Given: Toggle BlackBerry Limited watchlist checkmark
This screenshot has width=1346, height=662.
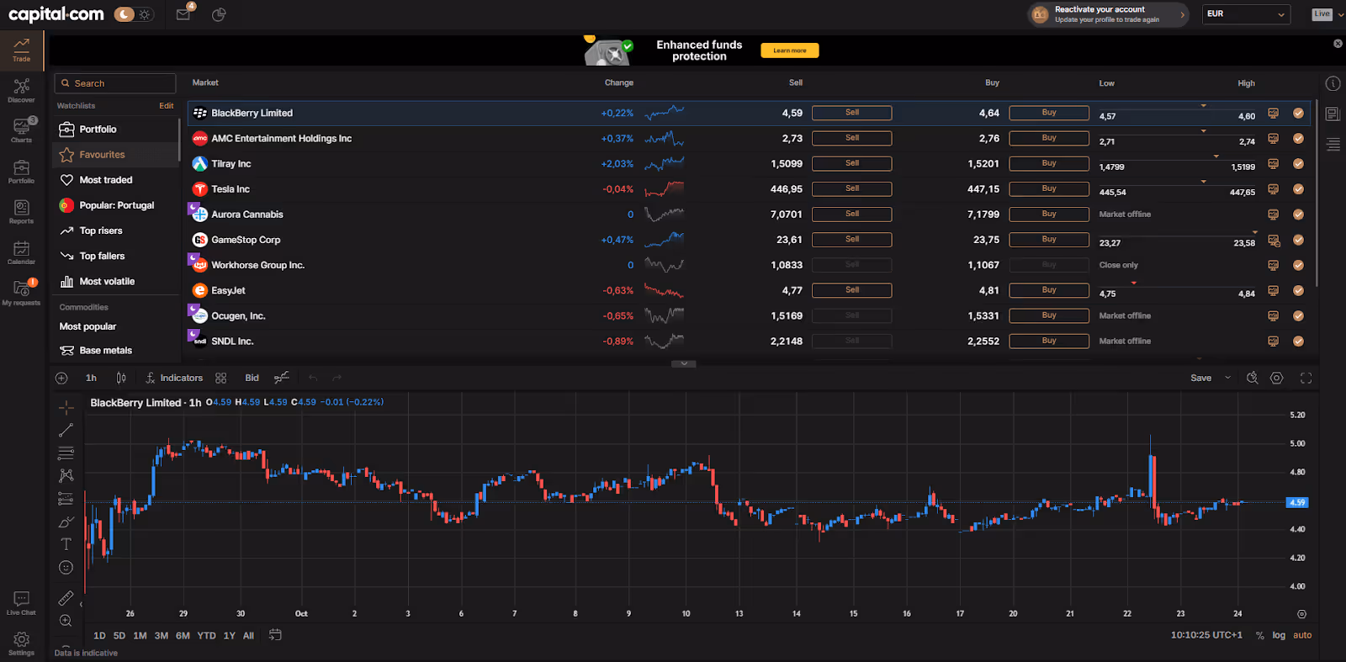Looking at the screenshot, I should pyautogui.click(x=1298, y=113).
